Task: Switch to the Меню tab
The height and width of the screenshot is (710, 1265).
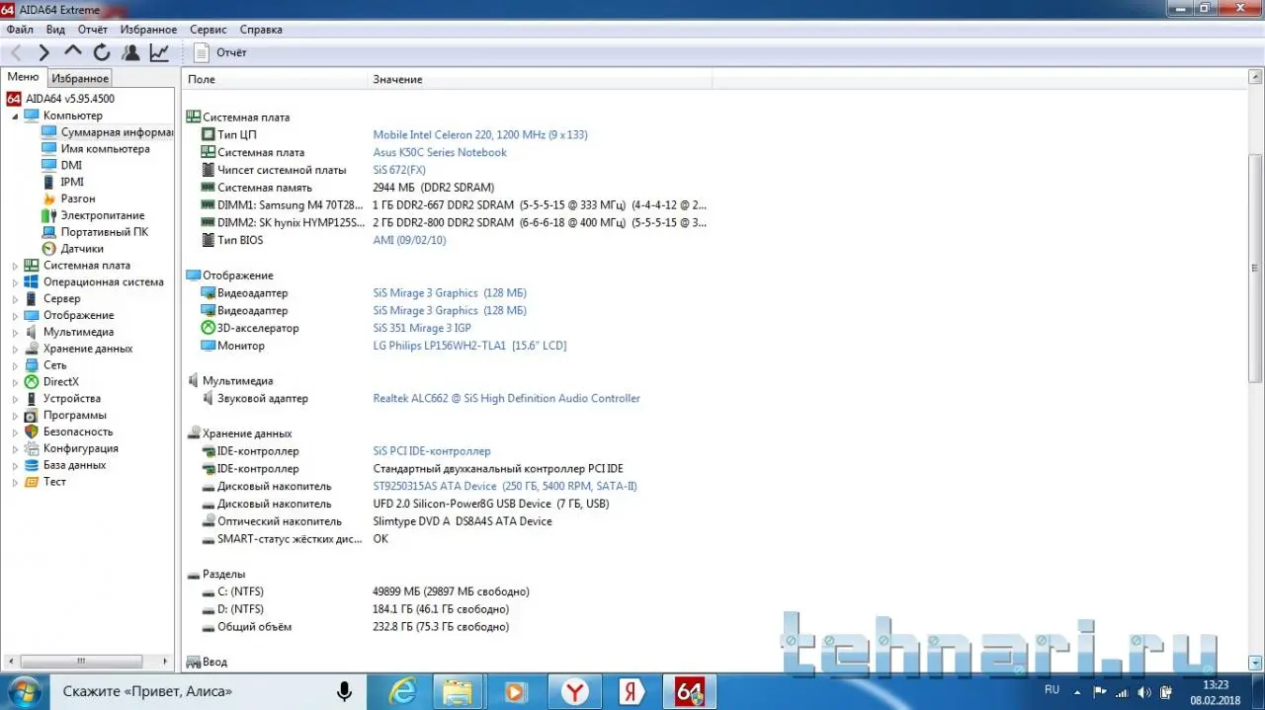Action: coord(24,77)
